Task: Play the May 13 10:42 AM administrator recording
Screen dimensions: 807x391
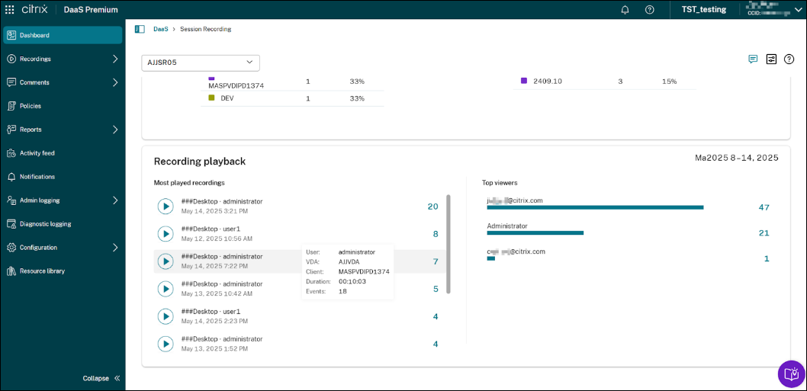Action: [x=166, y=289]
